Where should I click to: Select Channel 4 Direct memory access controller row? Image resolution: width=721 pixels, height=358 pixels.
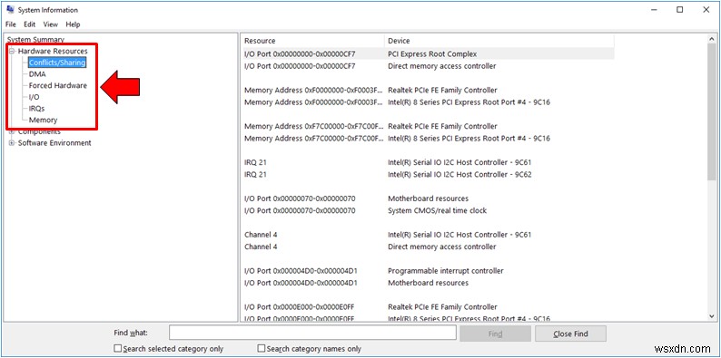point(428,247)
